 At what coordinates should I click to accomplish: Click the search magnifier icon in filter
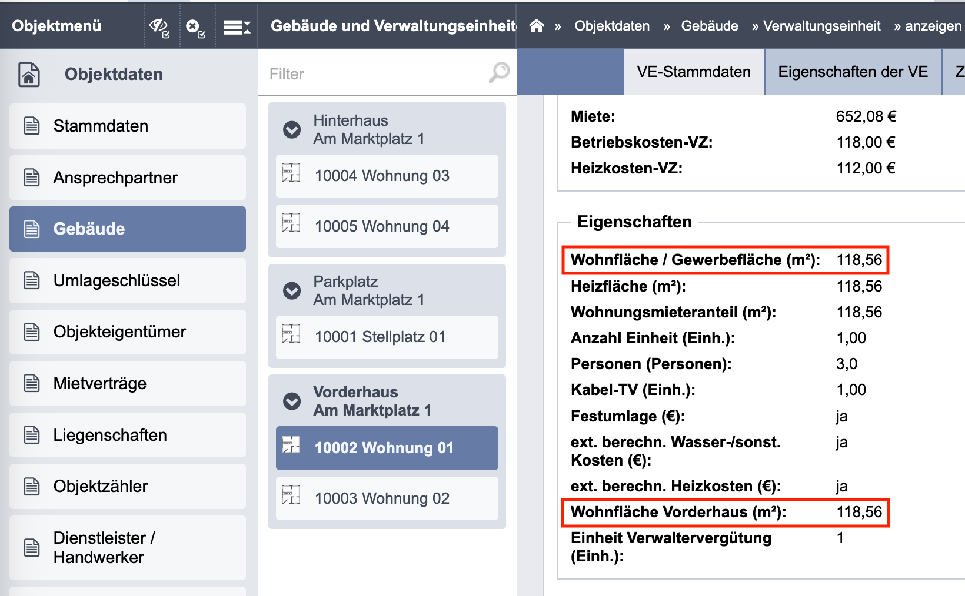(499, 73)
